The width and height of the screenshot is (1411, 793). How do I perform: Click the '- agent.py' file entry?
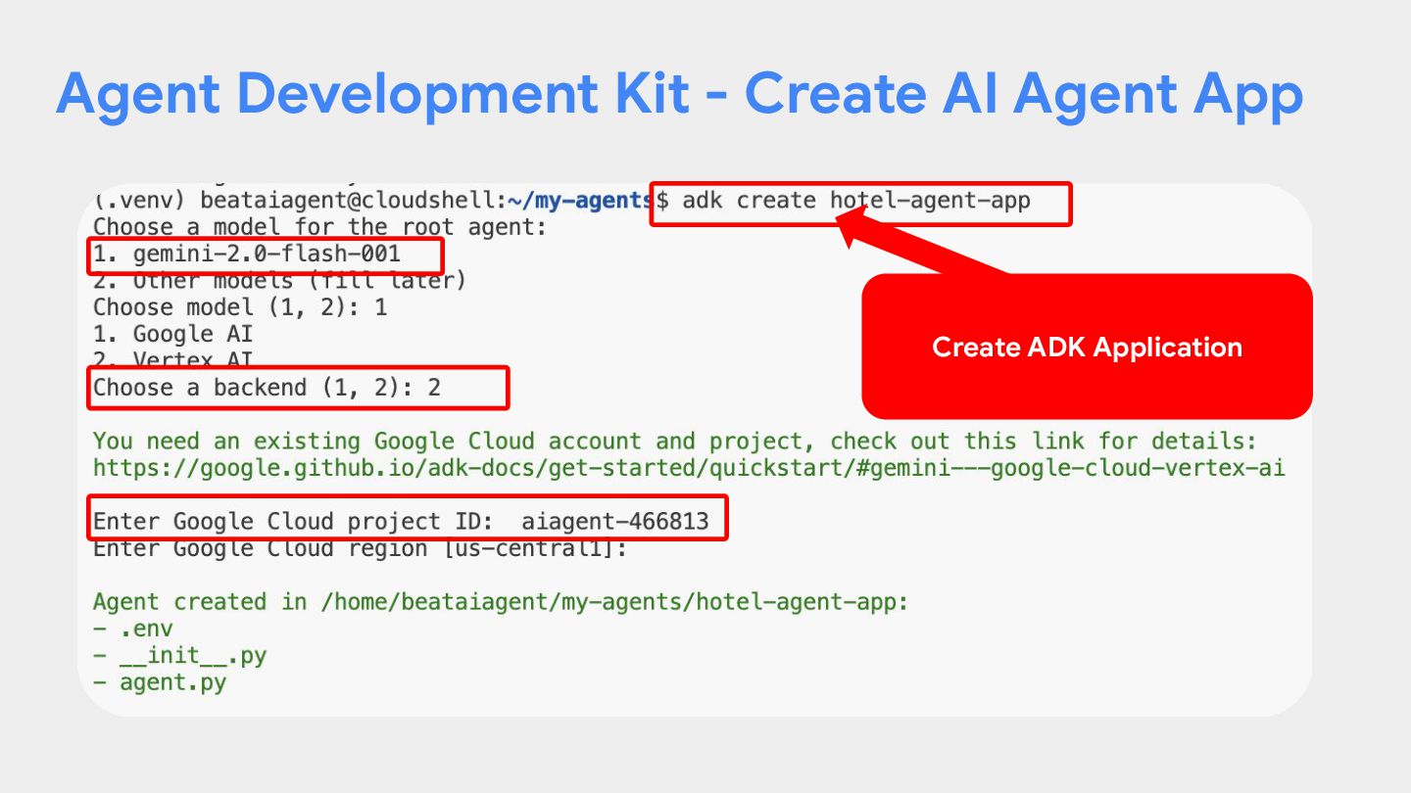(160, 682)
